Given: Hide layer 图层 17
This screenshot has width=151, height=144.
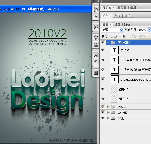Looking at the screenshot, I should tap(103, 89).
